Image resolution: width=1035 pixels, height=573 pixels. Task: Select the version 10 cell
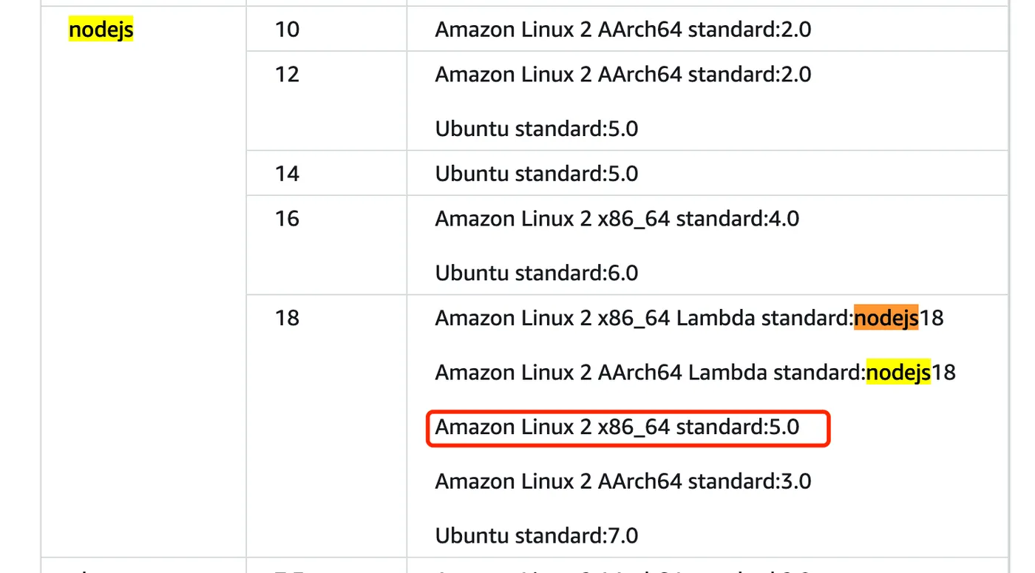coord(287,30)
